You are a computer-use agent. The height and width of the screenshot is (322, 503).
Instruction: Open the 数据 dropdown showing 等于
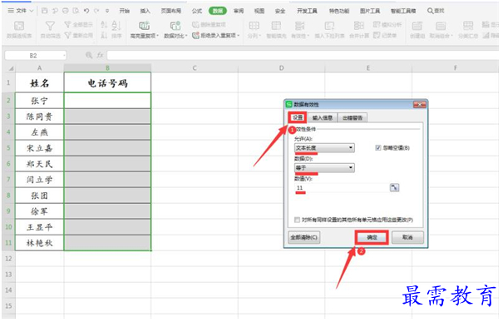coord(324,167)
